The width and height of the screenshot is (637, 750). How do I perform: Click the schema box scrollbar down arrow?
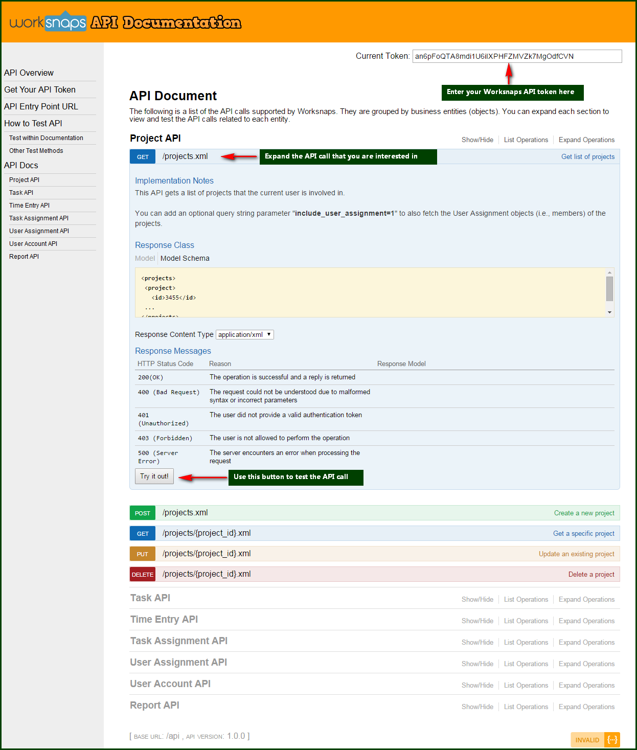pos(609,312)
